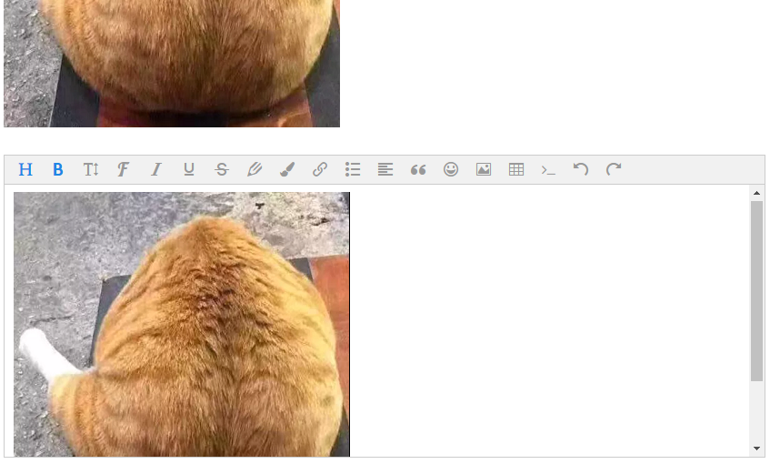Click the scrollbar up arrow in editor
Viewport: 770px width, 464px height.
click(756, 193)
